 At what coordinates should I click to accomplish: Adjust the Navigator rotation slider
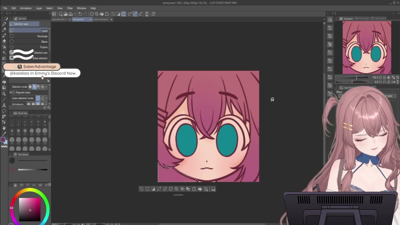click(352, 82)
